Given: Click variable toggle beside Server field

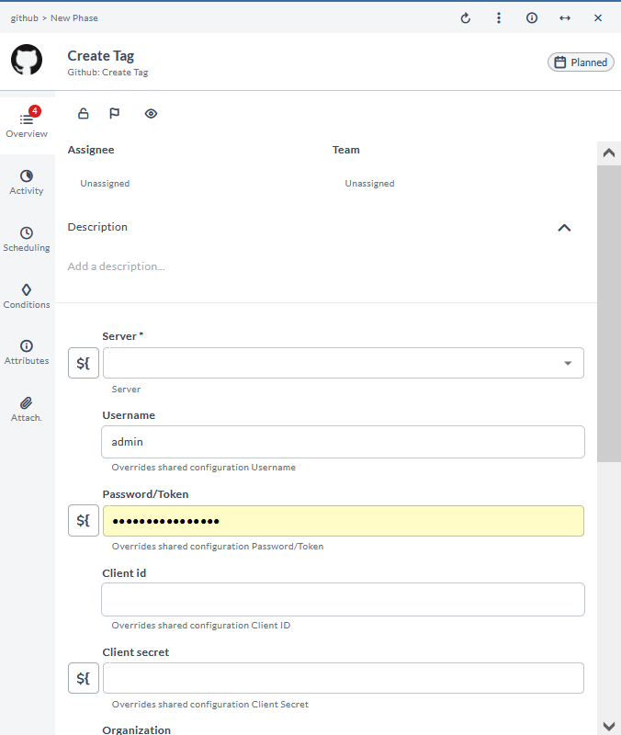Looking at the screenshot, I should [84, 363].
